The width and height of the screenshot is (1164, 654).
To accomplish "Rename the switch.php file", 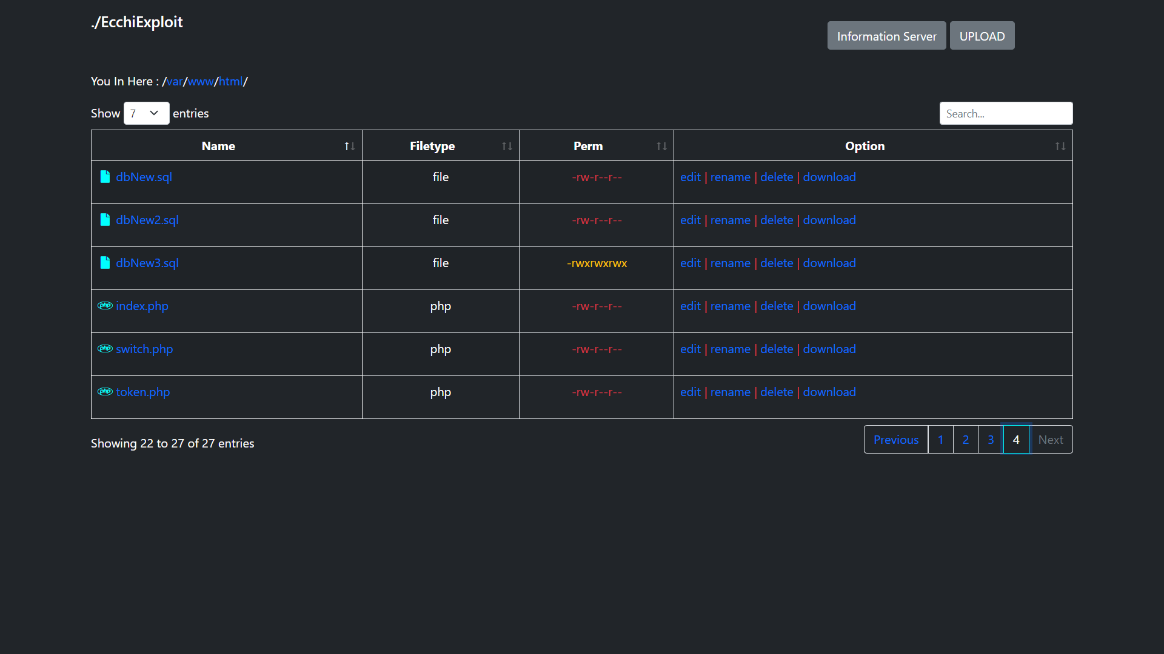I will click(730, 349).
